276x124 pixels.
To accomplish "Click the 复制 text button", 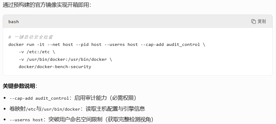I will [262, 22].
